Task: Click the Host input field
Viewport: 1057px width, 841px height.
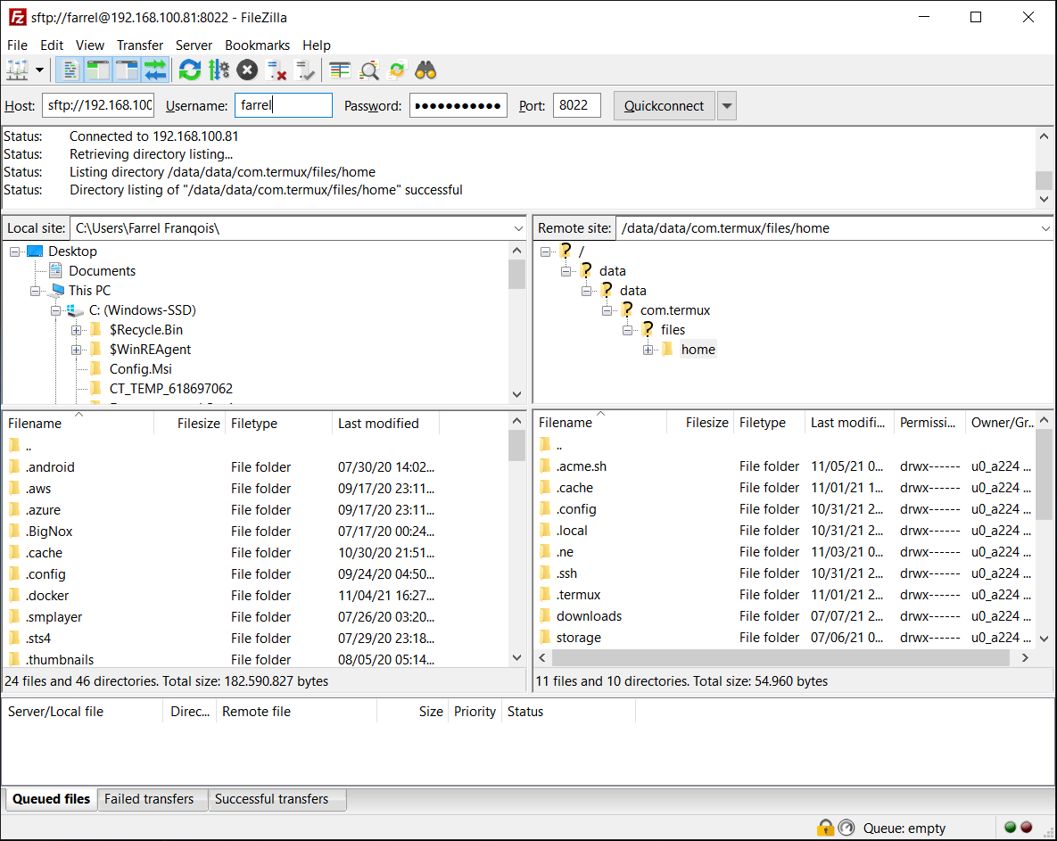Action: pos(98,105)
